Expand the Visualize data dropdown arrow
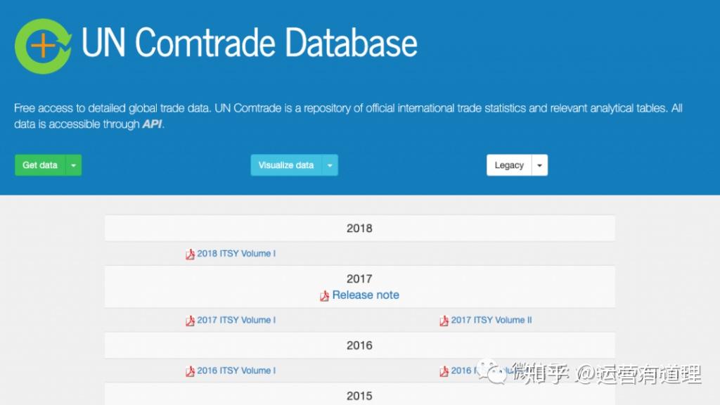The height and width of the screenshot is (405, 720). [x=330, y=165]
